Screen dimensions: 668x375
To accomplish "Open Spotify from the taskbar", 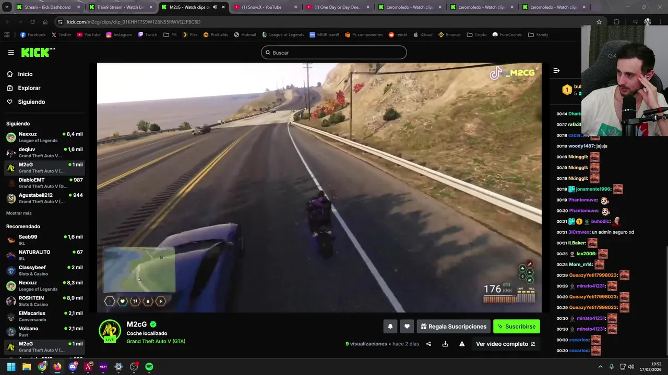I will tap(149, 367).
